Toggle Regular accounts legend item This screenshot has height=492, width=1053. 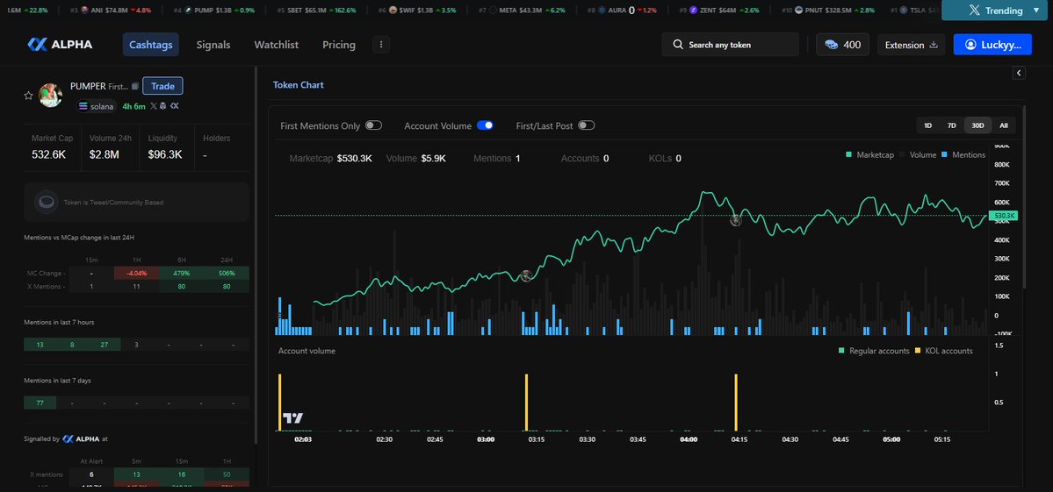(874, 351)
